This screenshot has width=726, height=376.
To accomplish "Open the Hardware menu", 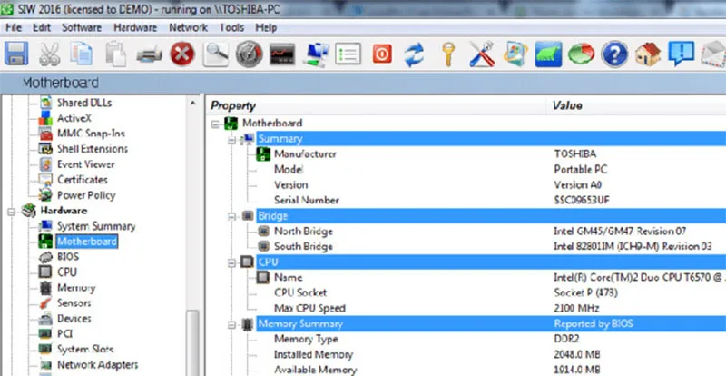I will tap(135, 28).
